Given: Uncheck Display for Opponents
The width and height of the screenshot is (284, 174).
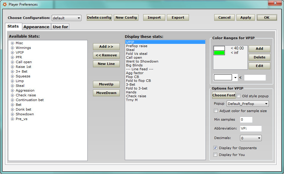Looking at the screenshot, I should pyautogui.click(x=215, y=148).
